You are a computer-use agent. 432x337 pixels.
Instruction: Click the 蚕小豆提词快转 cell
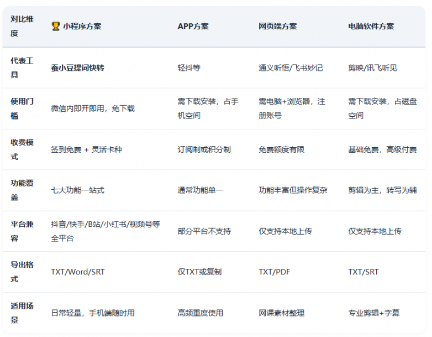(77, 68)
